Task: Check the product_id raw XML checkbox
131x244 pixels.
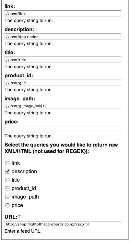Action: pyautogui.click(x=7, y=188)
